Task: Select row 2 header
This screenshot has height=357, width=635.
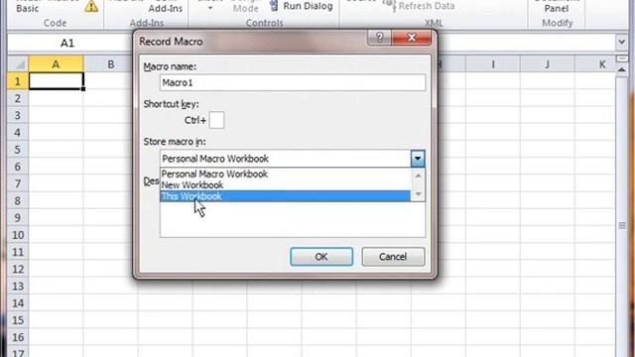Action: pos(18,98)
